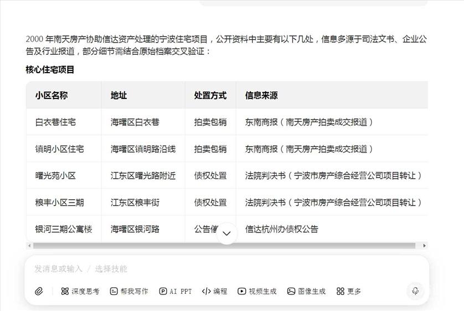
Task: Select the 帮我写作 writing skill
Action: click(x=128, y=291)
